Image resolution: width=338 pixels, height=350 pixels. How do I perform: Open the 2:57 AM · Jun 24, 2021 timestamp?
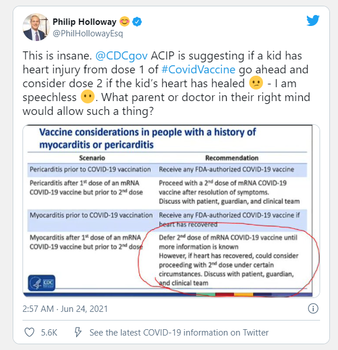65,309
